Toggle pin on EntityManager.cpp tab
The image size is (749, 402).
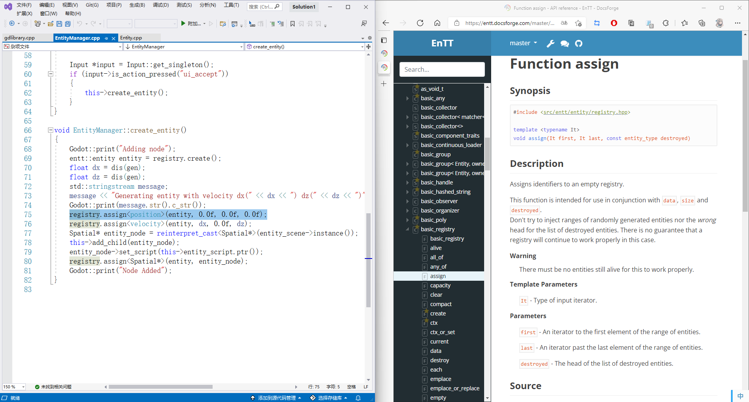point(106,38)
